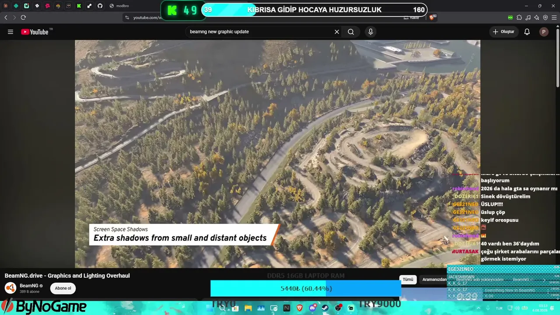Image resolution: width=560 pixels, height=315 pixels.
Task: Select the youtube.com address bar URL
Action: tap(147, 17)
